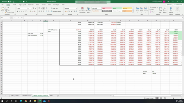Switch to Page Layout view icon
This screenshot has height=103, width=184.
coord(161,98)
